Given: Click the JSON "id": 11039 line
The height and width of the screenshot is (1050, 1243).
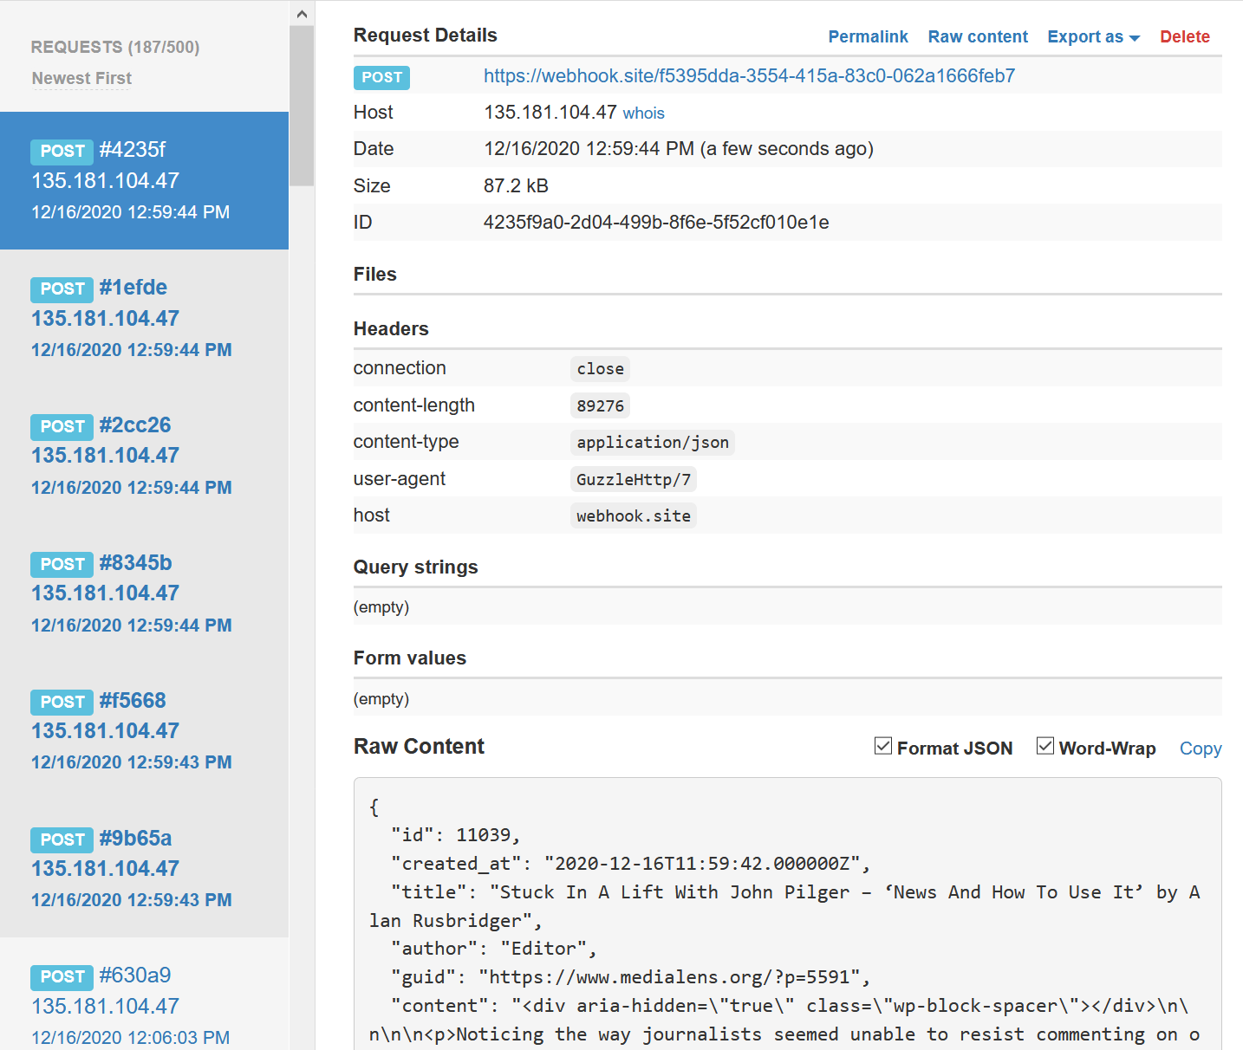Looking at the screenshot, I should [x=455, y=835].
